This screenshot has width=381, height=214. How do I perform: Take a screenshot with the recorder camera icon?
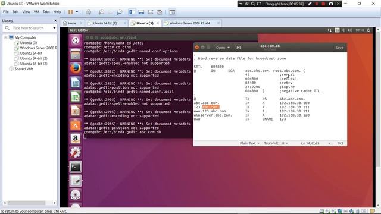[x=331, y=4]
